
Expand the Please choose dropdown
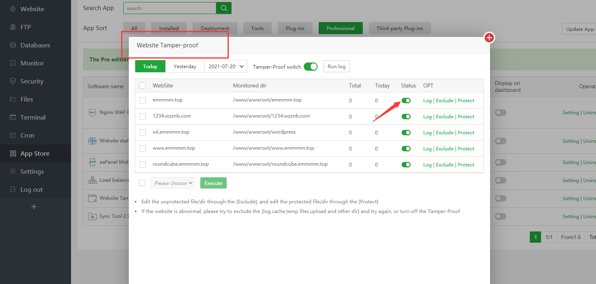[x=173, y=183]
